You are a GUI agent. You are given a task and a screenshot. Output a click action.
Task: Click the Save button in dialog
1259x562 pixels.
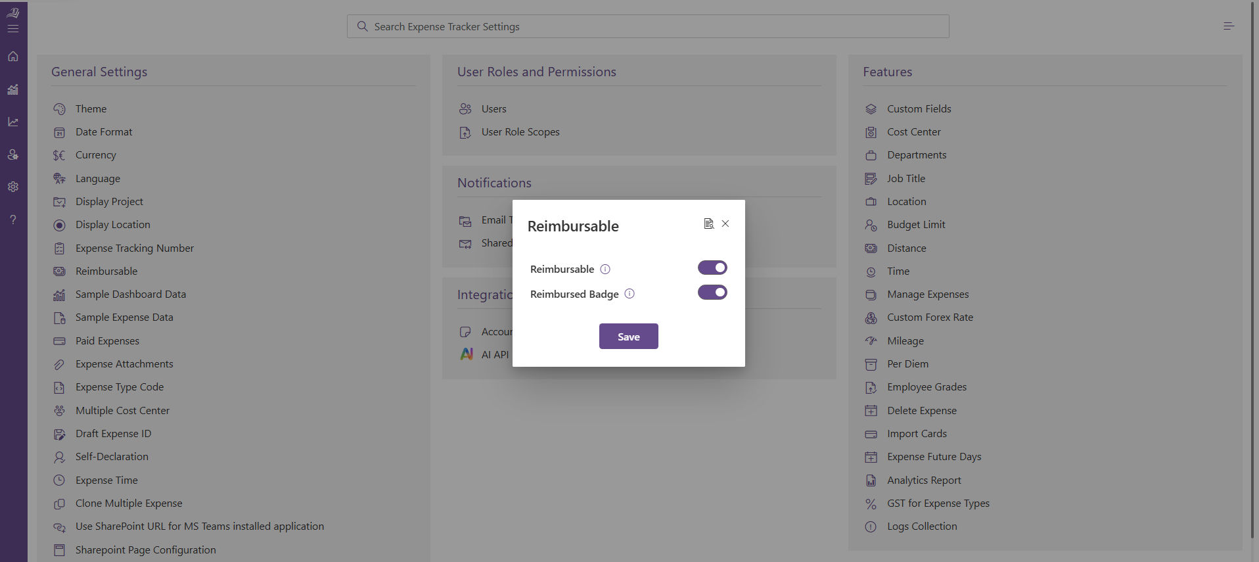point(628,337)
